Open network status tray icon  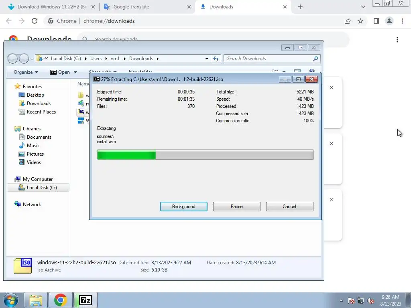click(x=361, y=300)
